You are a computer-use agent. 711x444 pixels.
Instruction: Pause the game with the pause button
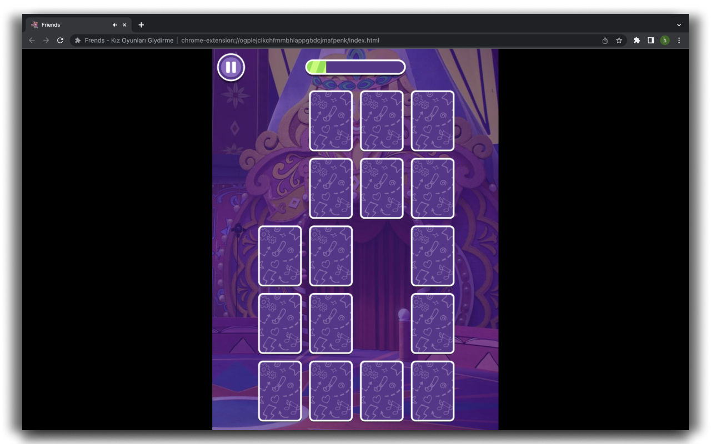click(231, 68)
